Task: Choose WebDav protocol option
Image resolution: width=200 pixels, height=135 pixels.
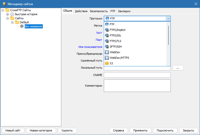Action: pyautogui.click(x=135, y=52)
